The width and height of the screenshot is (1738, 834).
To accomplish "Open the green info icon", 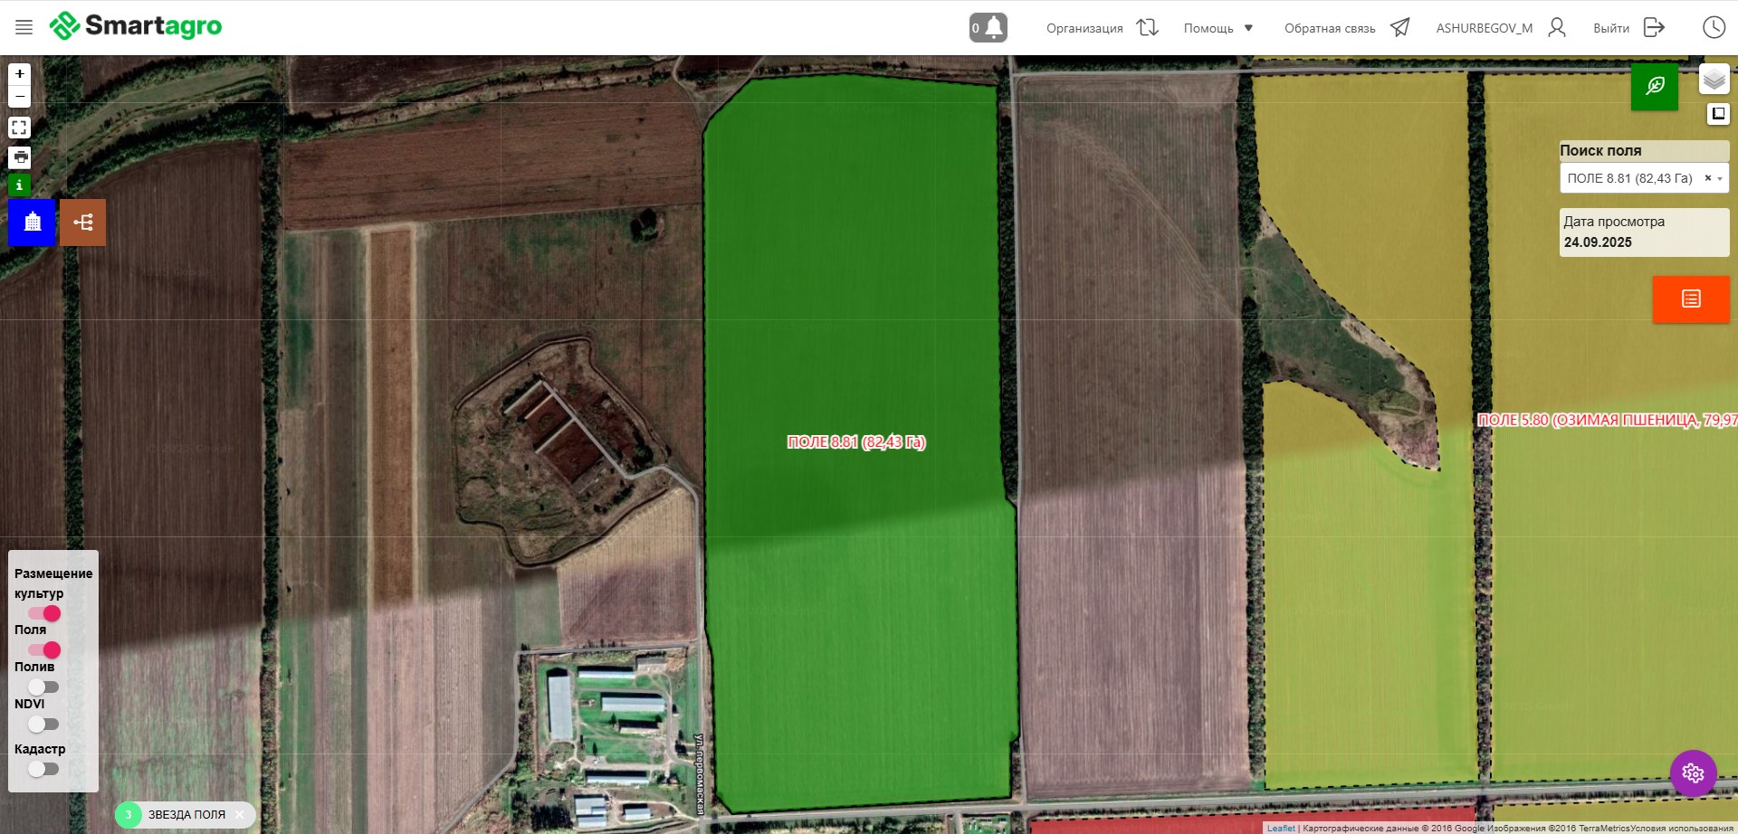I will pos(19,185).
